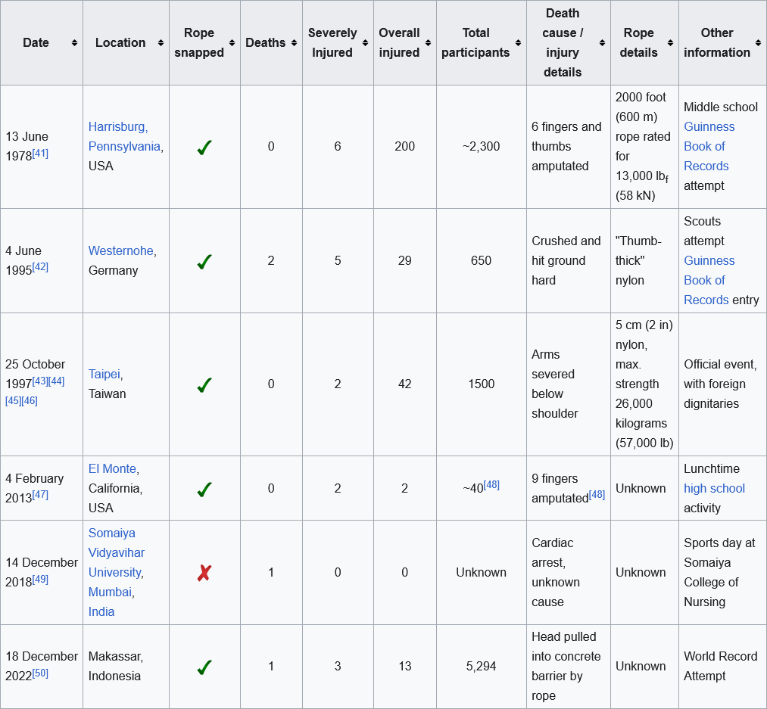
Task: Open citation [45] reference
Action: 13,400
